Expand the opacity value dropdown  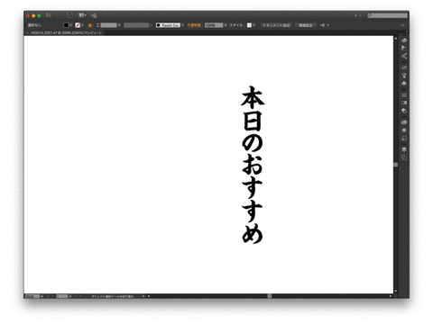pyautogui.click(x=226, y=25)
